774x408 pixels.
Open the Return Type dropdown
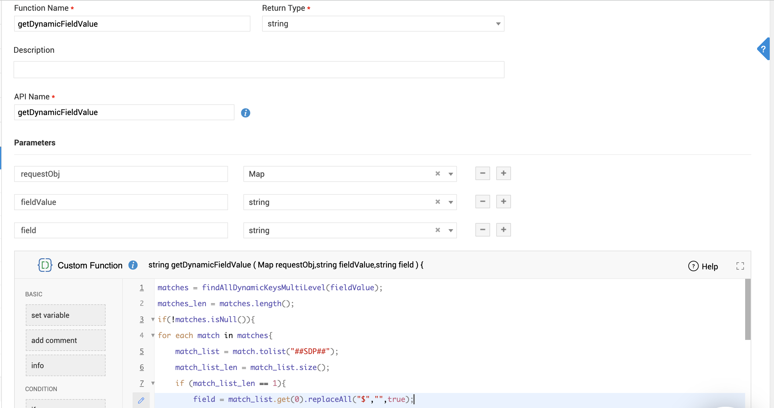click(x=498, y=24)
